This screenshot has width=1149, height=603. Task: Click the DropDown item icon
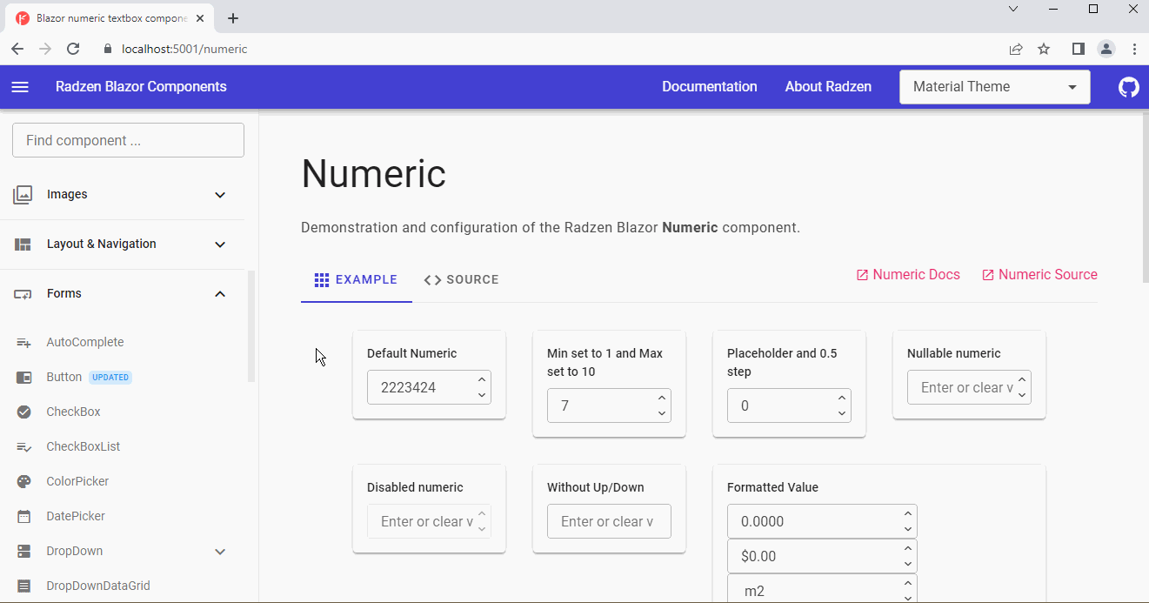coord(24,552)
